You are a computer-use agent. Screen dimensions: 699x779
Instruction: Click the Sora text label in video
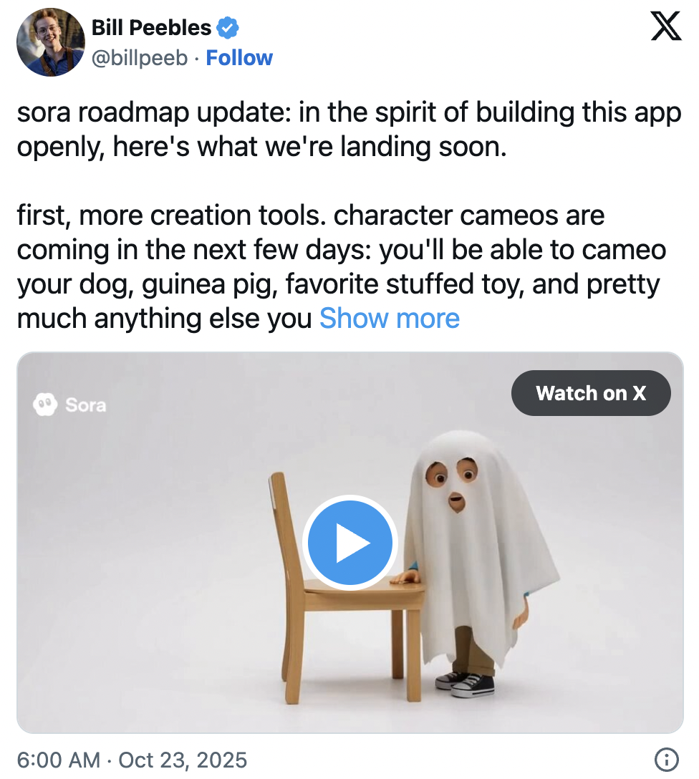pos(86,405)
